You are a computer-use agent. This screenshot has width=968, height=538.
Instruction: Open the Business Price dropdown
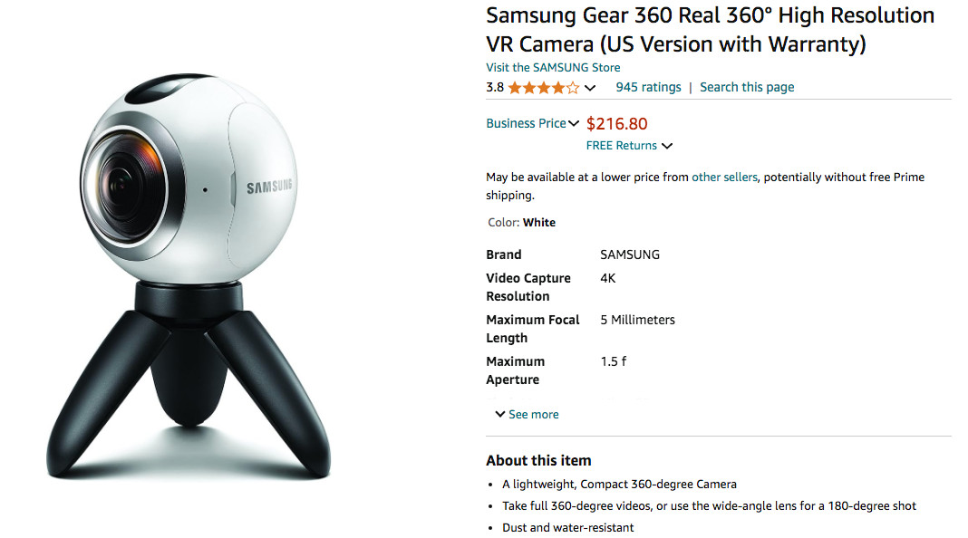(x=532, y=123)
